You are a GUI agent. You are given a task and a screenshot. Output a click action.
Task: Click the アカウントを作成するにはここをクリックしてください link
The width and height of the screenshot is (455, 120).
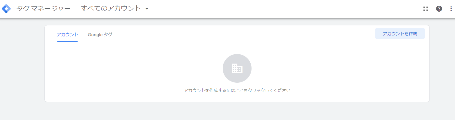click(237, 90)
